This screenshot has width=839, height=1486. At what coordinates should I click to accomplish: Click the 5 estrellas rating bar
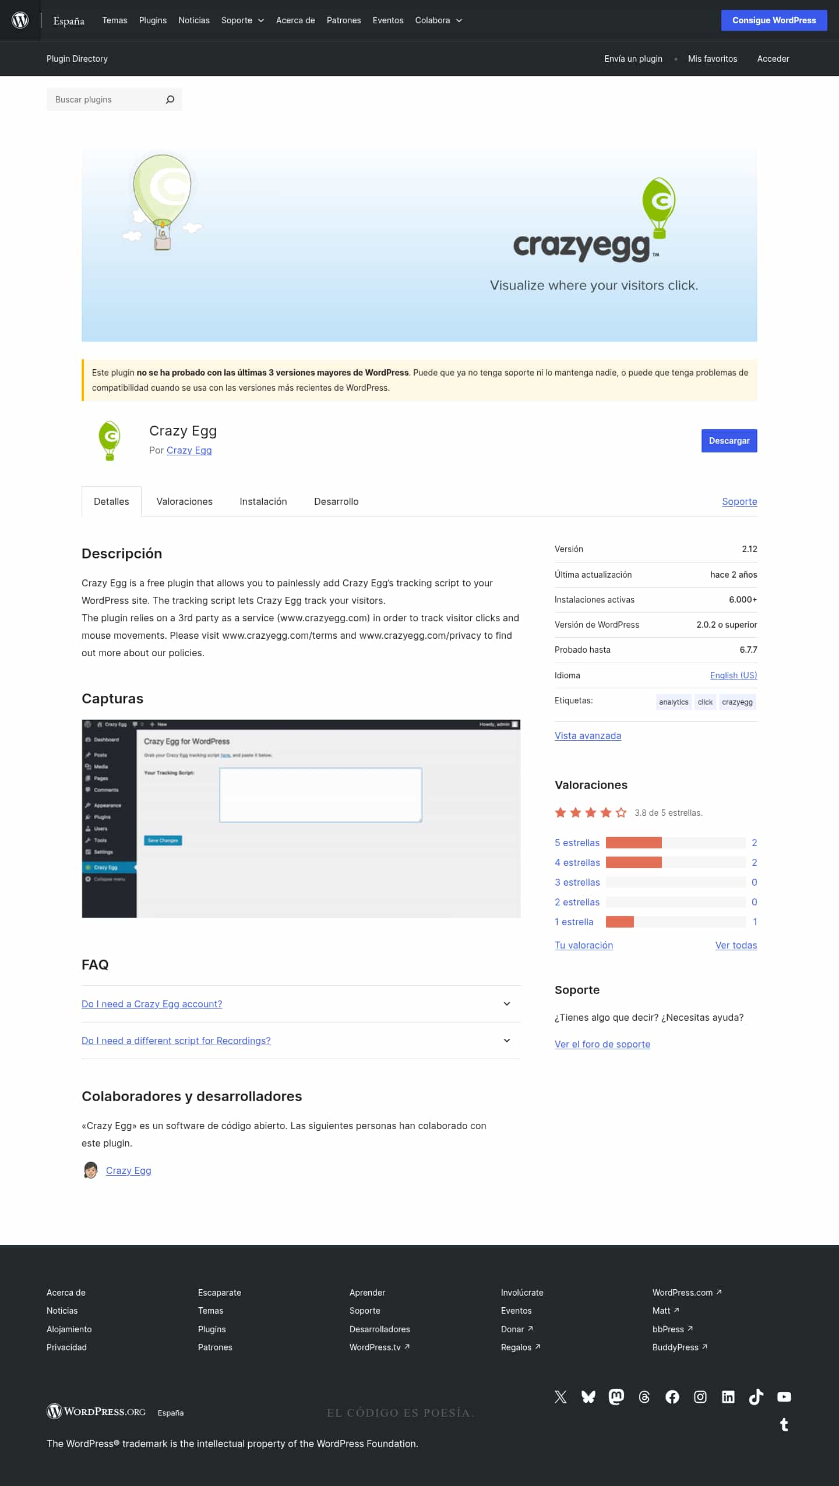point(676,843)
